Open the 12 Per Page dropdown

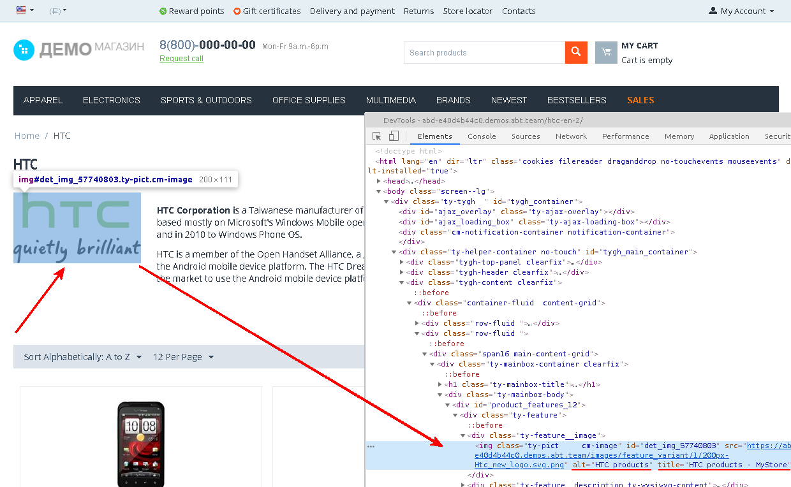click(x=183, y=357)
